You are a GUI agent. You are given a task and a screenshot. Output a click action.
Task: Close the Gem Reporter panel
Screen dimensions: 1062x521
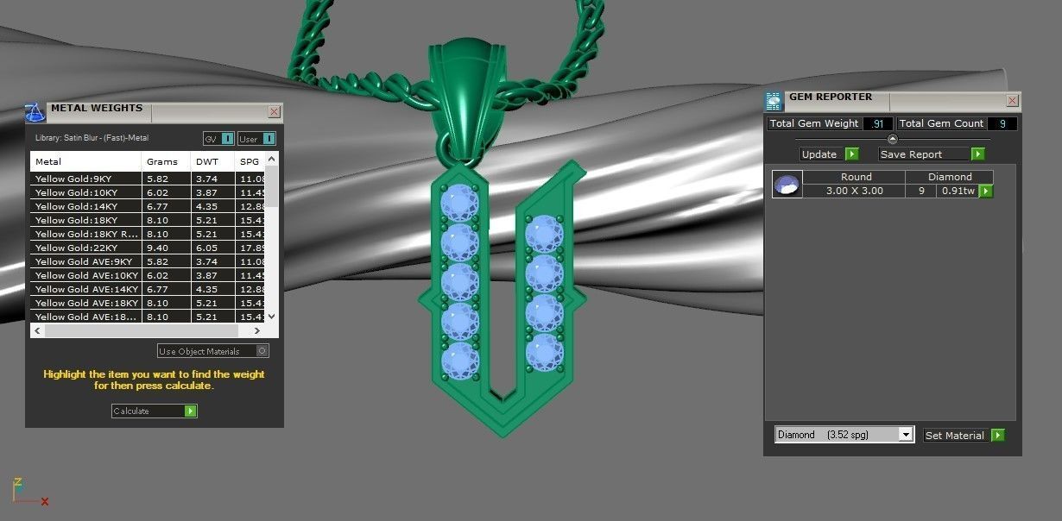click(1012, 101)
